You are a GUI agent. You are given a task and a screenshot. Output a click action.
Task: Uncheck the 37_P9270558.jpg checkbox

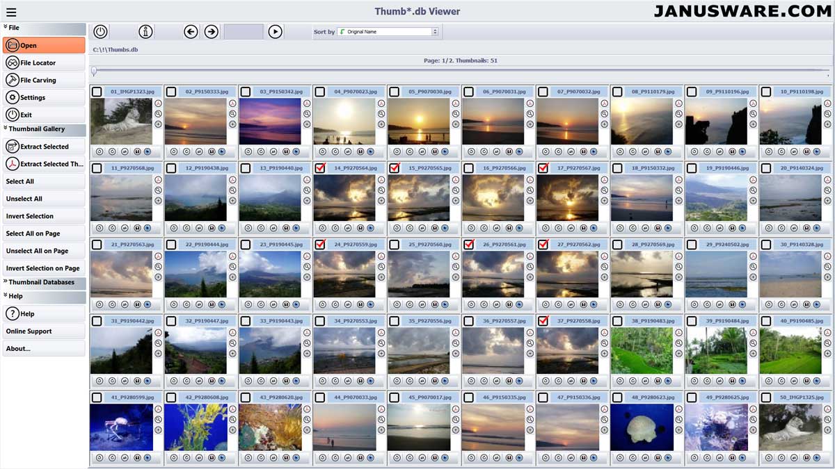click(543, 321)
